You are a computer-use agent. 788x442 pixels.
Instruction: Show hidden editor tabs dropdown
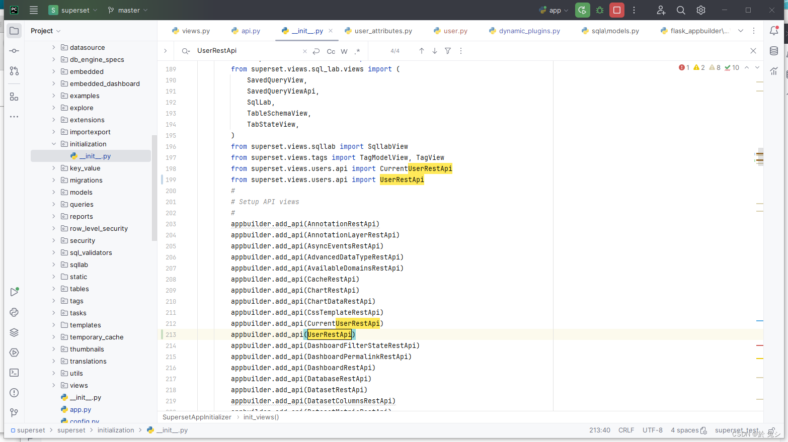(x=741, y=31)
